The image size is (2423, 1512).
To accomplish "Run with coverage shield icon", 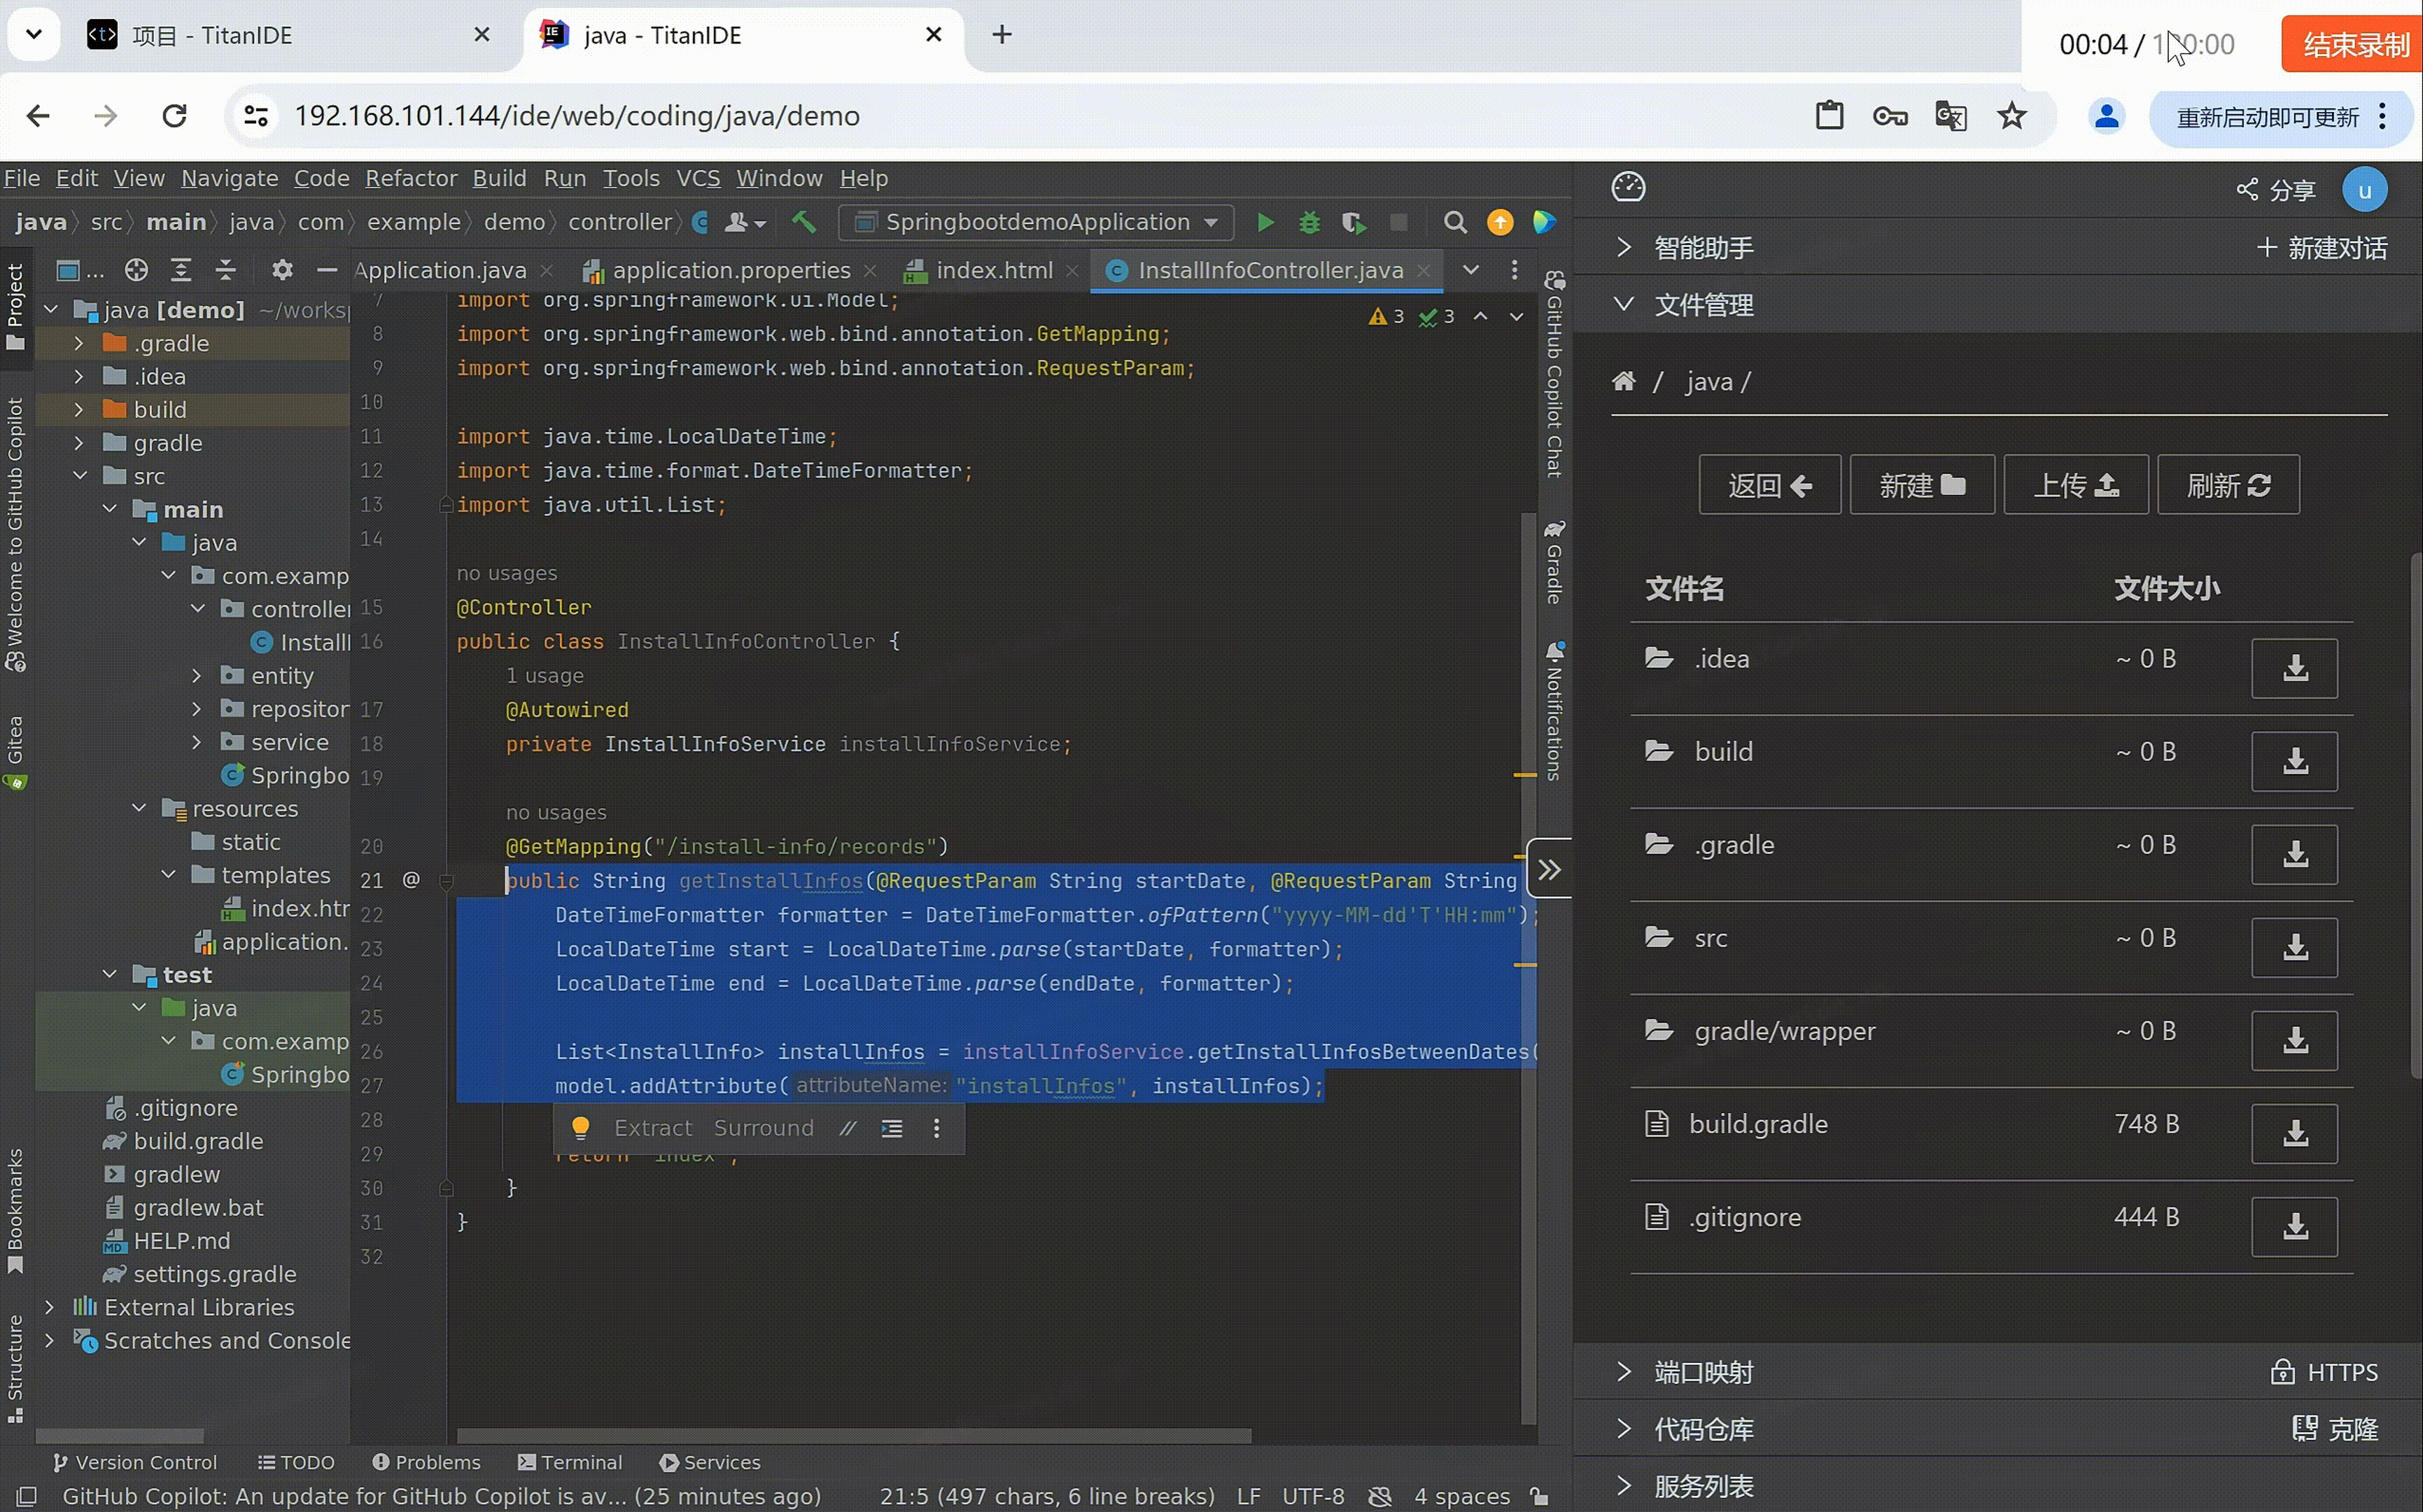I will click(x=1354, y=222).
